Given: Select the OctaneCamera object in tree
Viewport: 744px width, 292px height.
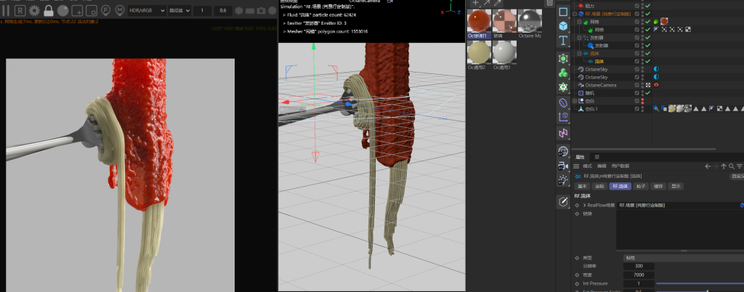Looking at the screenshot, I should click(600, 85).
